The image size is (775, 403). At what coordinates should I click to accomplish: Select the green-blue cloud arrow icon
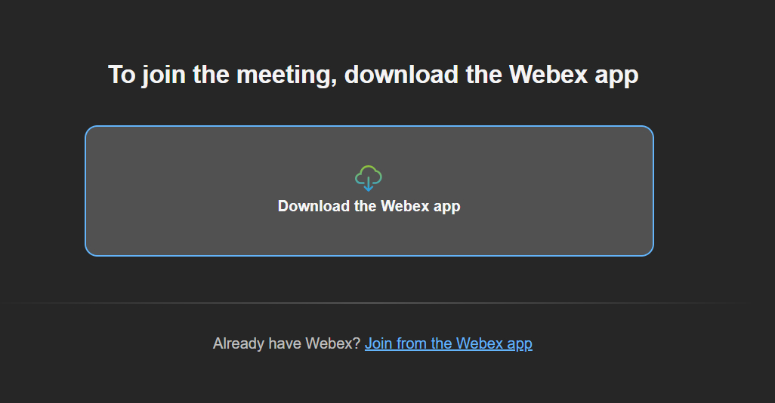369,178
